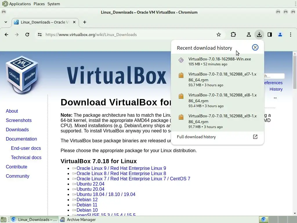297x223 pixels.
Task: Download the Ubuntu 22.04 package
Action: click(x=90, y=184)
